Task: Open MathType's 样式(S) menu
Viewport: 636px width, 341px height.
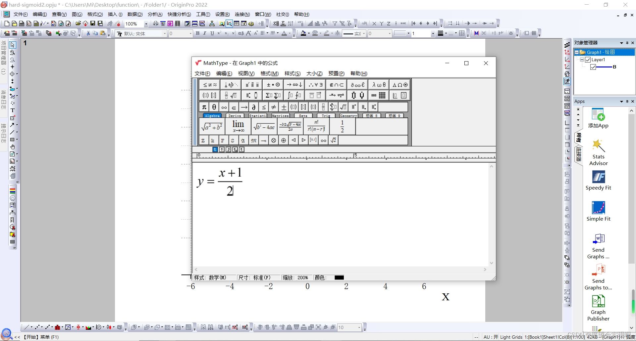Action: (x=292, y=73)
